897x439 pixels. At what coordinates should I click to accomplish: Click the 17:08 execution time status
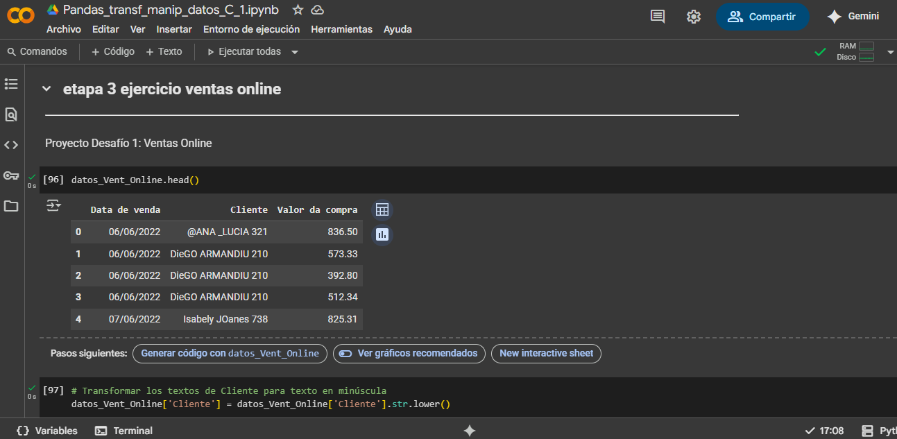(x=824, y=431)
